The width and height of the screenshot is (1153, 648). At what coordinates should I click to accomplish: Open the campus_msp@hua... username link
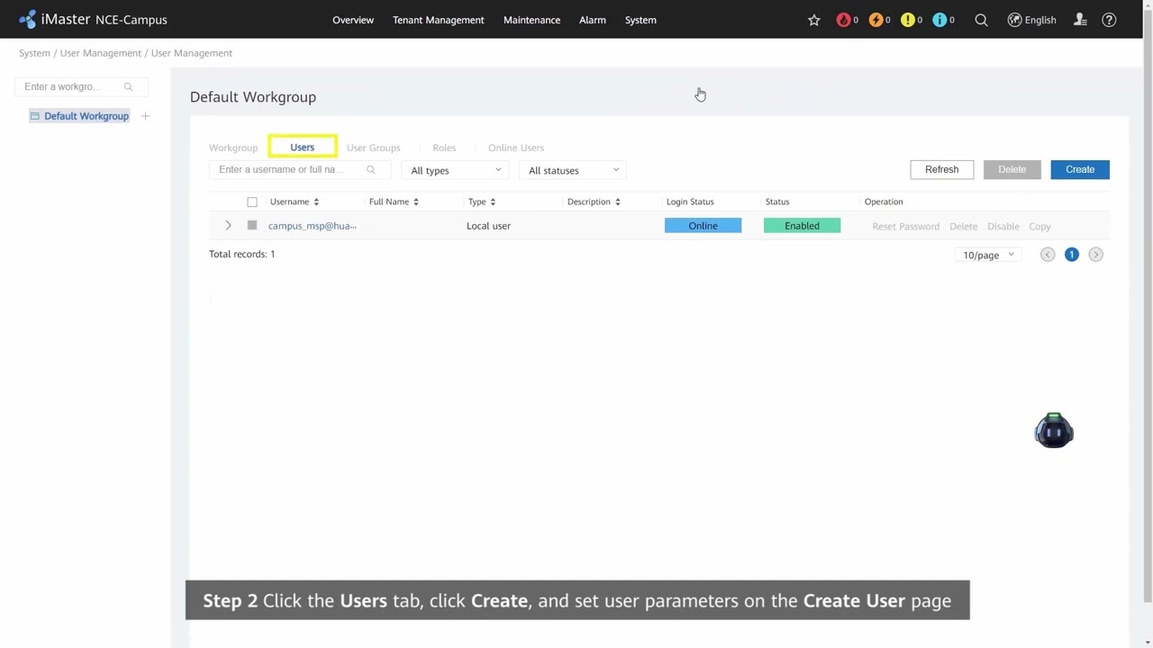click(x=312, y=226)
